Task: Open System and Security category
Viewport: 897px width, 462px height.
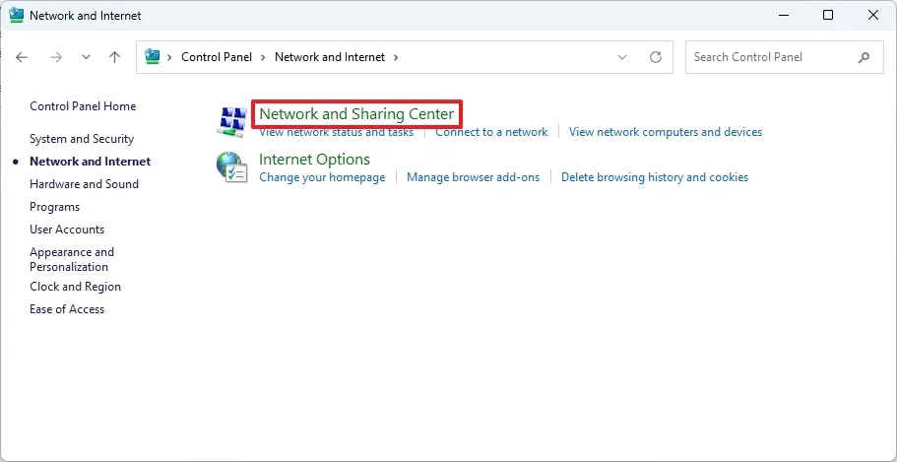Action: tap(82, 139)
